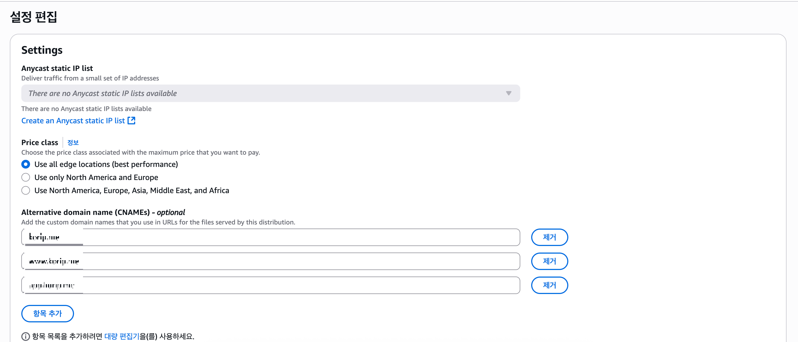The height and width of the screenshot is (342, 798).
Task: Click the 정보 info link next to Price class
Action: [73, 143]
